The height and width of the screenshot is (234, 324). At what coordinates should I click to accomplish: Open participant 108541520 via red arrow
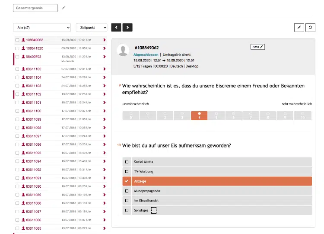coord(105,48)
